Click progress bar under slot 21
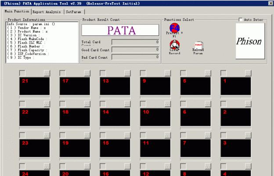This screenshot has height=176, width=274. click(x=34, y=97)
